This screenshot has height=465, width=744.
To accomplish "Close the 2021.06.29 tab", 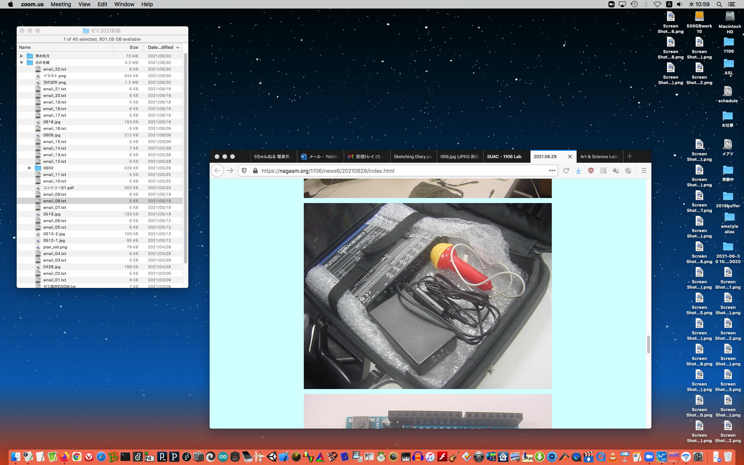I will point(570,157).
